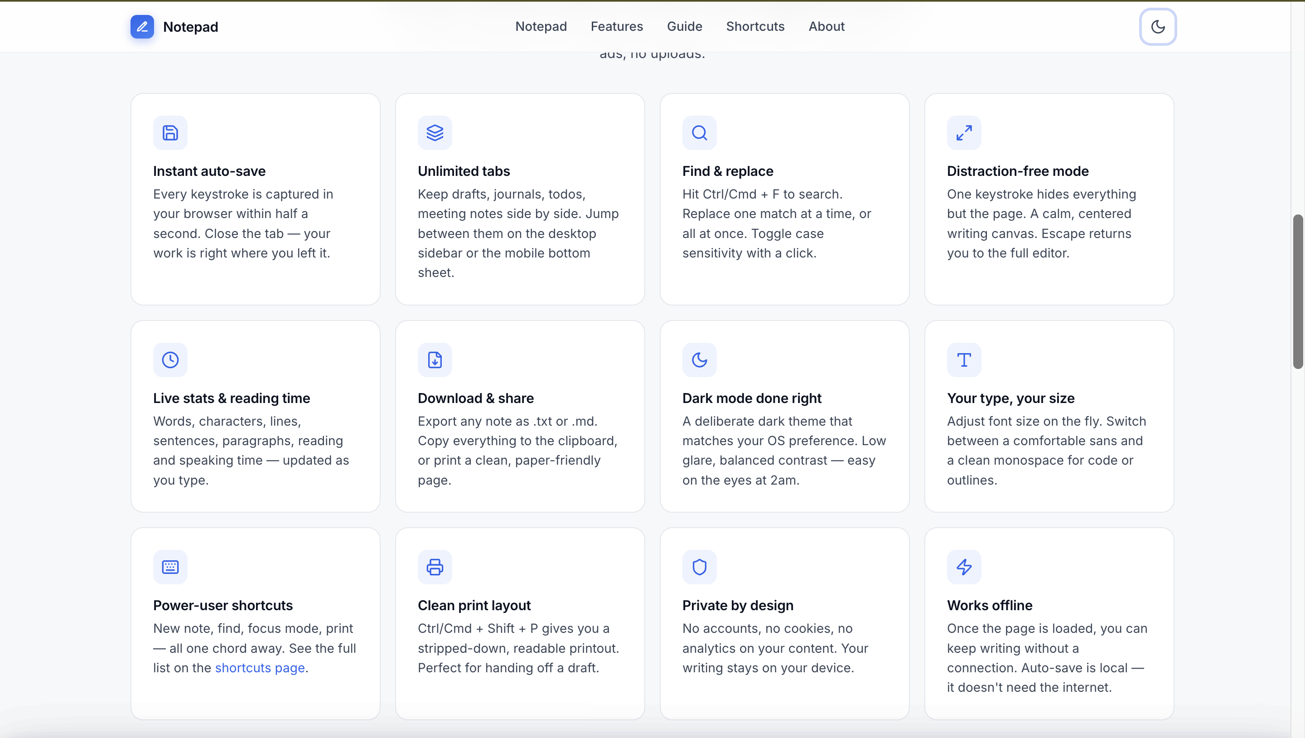Click the Works offline heading
The width and height of the screenshot is (1305, 738).
990,606
